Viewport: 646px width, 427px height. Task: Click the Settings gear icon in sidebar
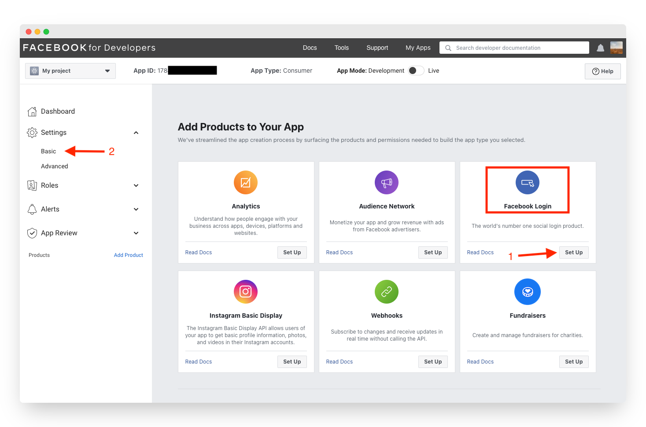click(32, 133)
